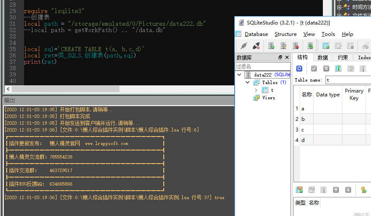Click the blue Refresh structure icon
The width and height of the screenshot is (371, 216).
299,68
